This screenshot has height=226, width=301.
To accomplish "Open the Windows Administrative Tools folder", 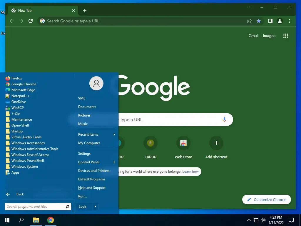I will (x=32, y=149).
